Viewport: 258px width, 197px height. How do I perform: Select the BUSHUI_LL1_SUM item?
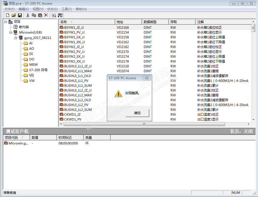click(x=78, y=86)
